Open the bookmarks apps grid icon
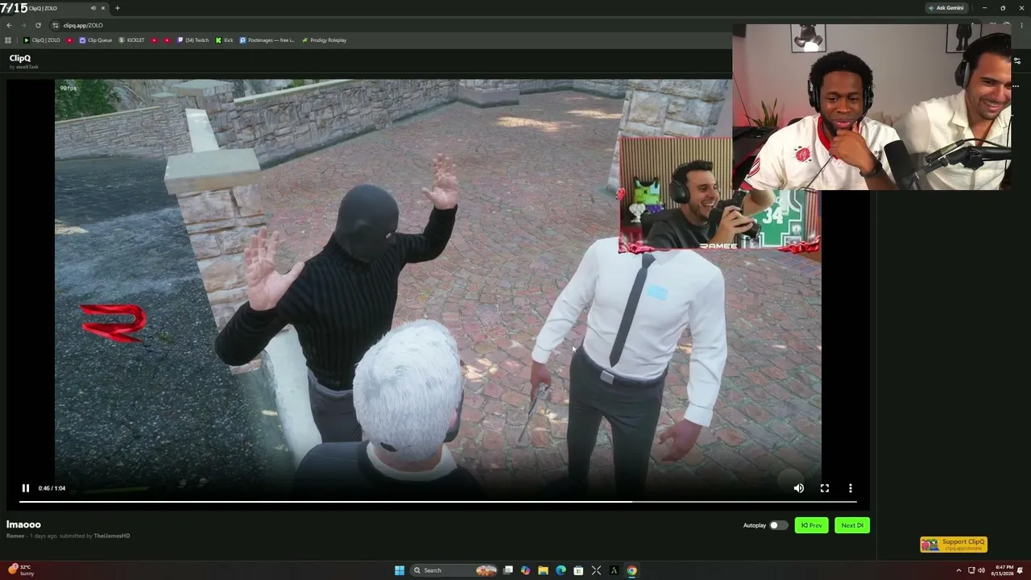The image size is (1031, 580). (x=8, y=40)
